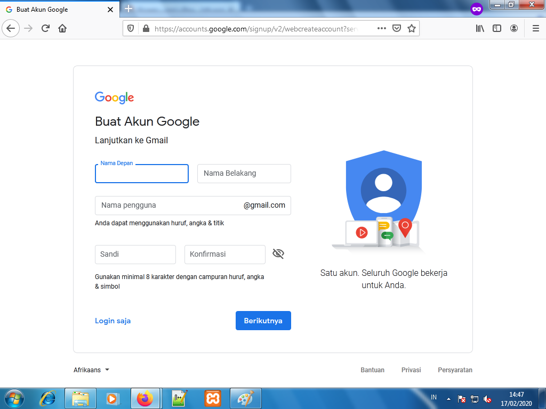
Task: Click the address bar URL
Action: tap(255, 29)
